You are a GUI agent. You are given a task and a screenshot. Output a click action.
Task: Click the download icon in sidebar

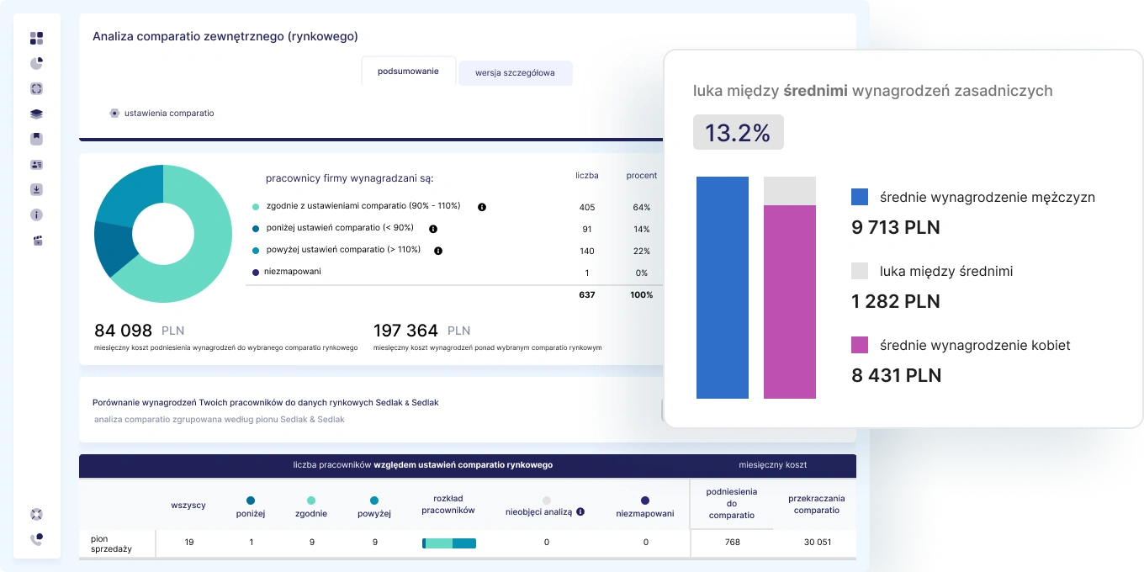pos(36,189)
